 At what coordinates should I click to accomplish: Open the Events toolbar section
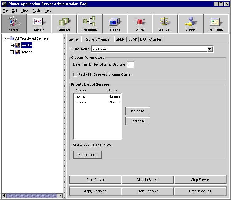click(140, 24)
